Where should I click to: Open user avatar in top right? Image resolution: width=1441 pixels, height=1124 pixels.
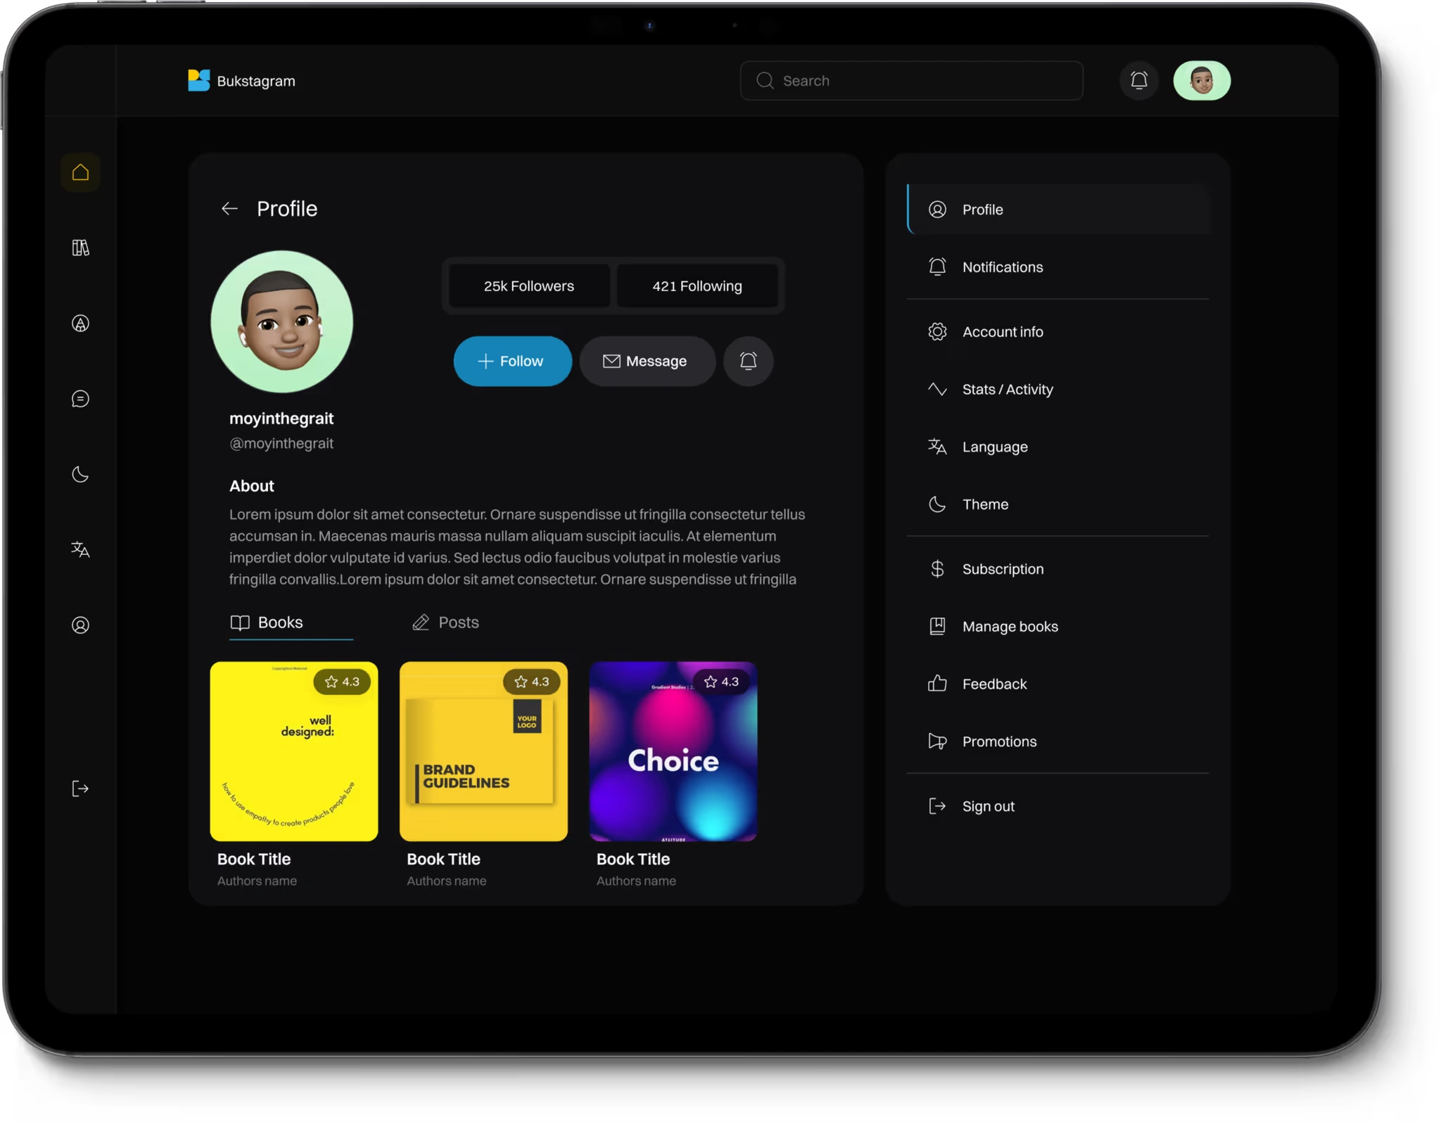pos(1201,80)
